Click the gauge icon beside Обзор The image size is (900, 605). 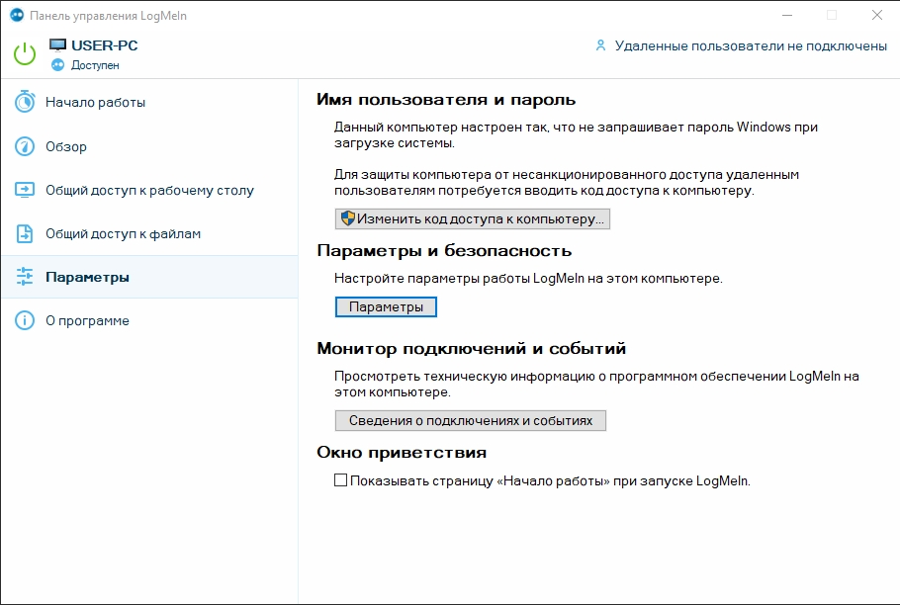click(26, 146)
